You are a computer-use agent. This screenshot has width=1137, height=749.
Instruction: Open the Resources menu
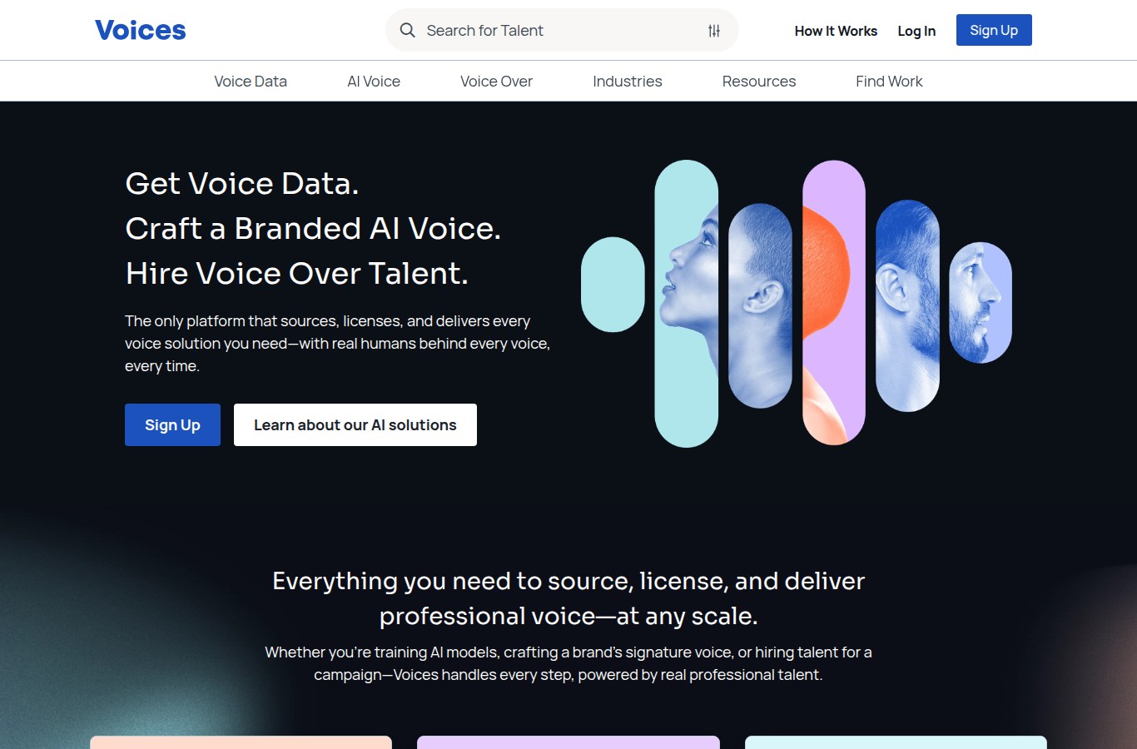(759, 82)
